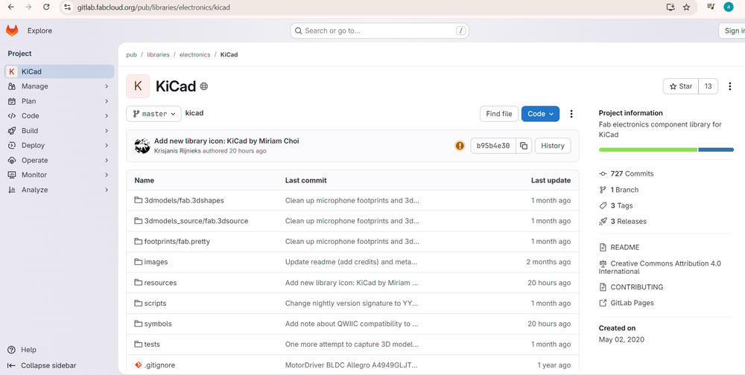Expand the Code clone dropdown
The width and height of the screenshot is (745, 375).
click(x=540, y=114)
